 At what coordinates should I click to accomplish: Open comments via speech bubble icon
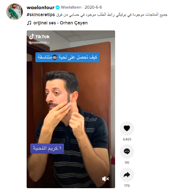[127, 151]
